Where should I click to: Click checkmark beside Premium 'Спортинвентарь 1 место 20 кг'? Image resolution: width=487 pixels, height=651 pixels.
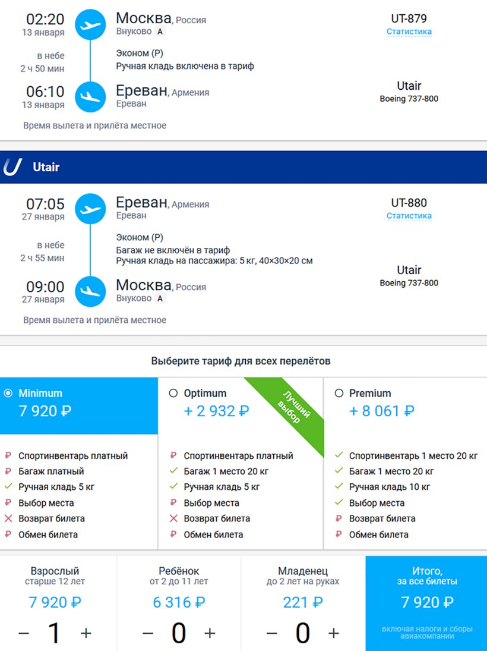tap(339, 455)
